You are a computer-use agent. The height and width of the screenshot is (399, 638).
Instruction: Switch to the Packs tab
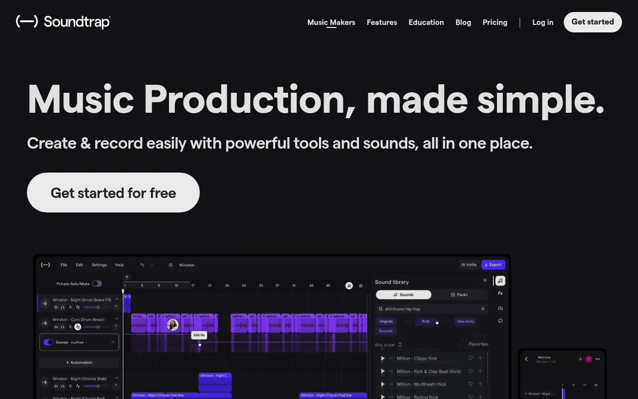coord(459,295)
